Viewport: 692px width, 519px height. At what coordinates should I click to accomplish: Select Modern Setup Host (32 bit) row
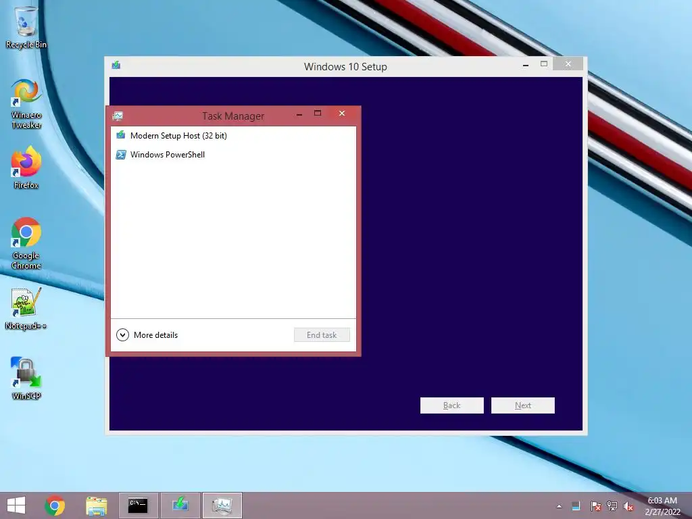pyautogui.click(x=233, y=135)
